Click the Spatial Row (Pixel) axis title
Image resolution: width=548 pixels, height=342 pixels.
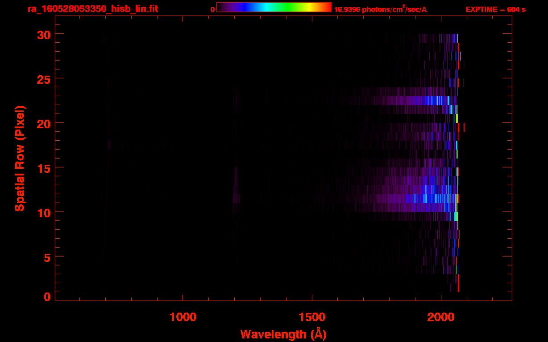pyautogui.click(x=19, y=159)
